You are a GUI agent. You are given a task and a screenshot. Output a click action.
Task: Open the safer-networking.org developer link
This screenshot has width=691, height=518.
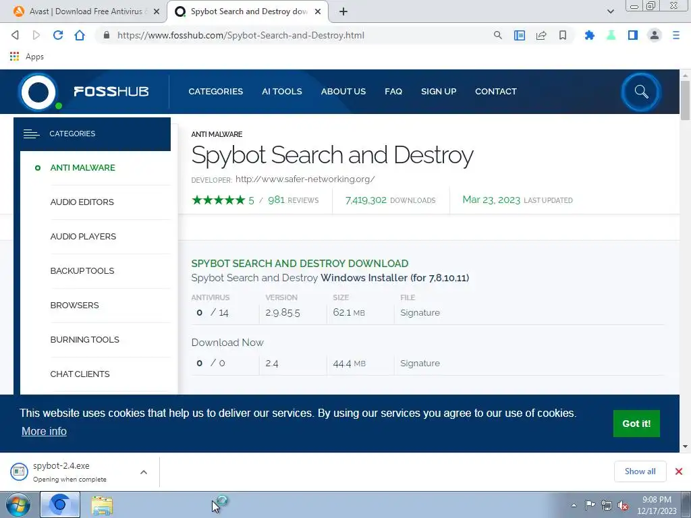(305, 179)
